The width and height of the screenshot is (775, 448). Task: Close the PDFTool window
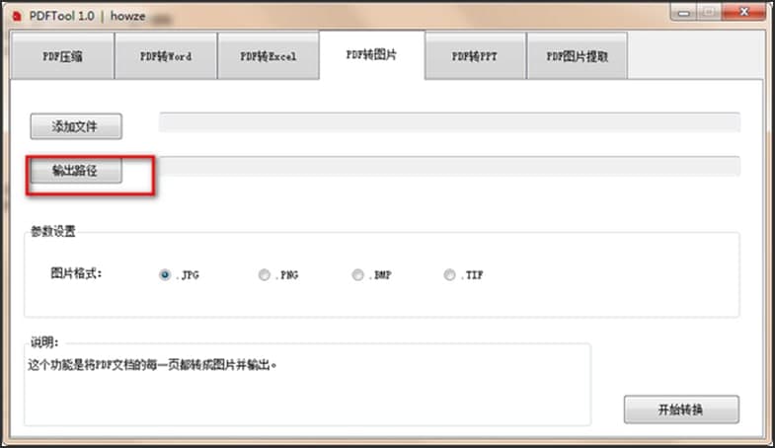(x=743, y=13)
